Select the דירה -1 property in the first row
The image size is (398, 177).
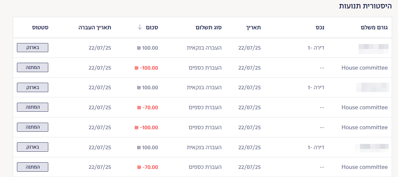tap(316, 48)
